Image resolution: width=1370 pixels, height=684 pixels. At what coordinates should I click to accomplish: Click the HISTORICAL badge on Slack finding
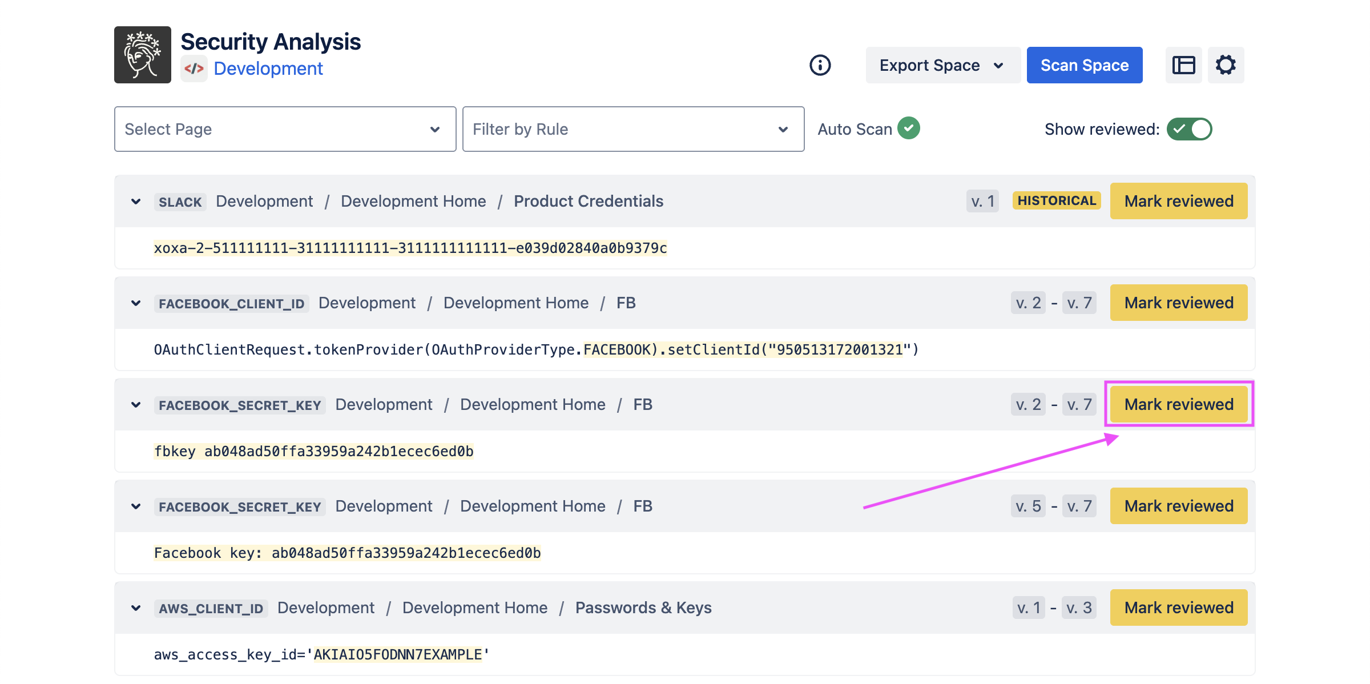1056,201
